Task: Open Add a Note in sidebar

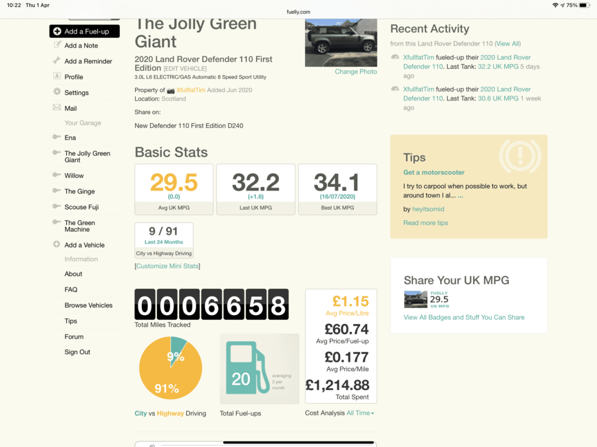Action: click(x=81, y=45)
